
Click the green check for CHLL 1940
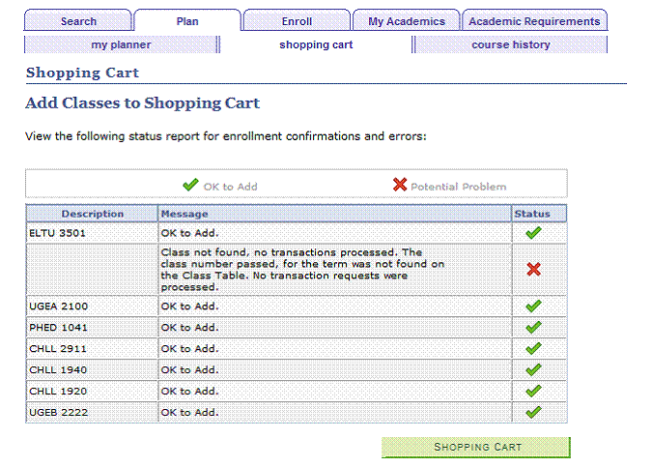pyautogui.click(x=533, y=370)
